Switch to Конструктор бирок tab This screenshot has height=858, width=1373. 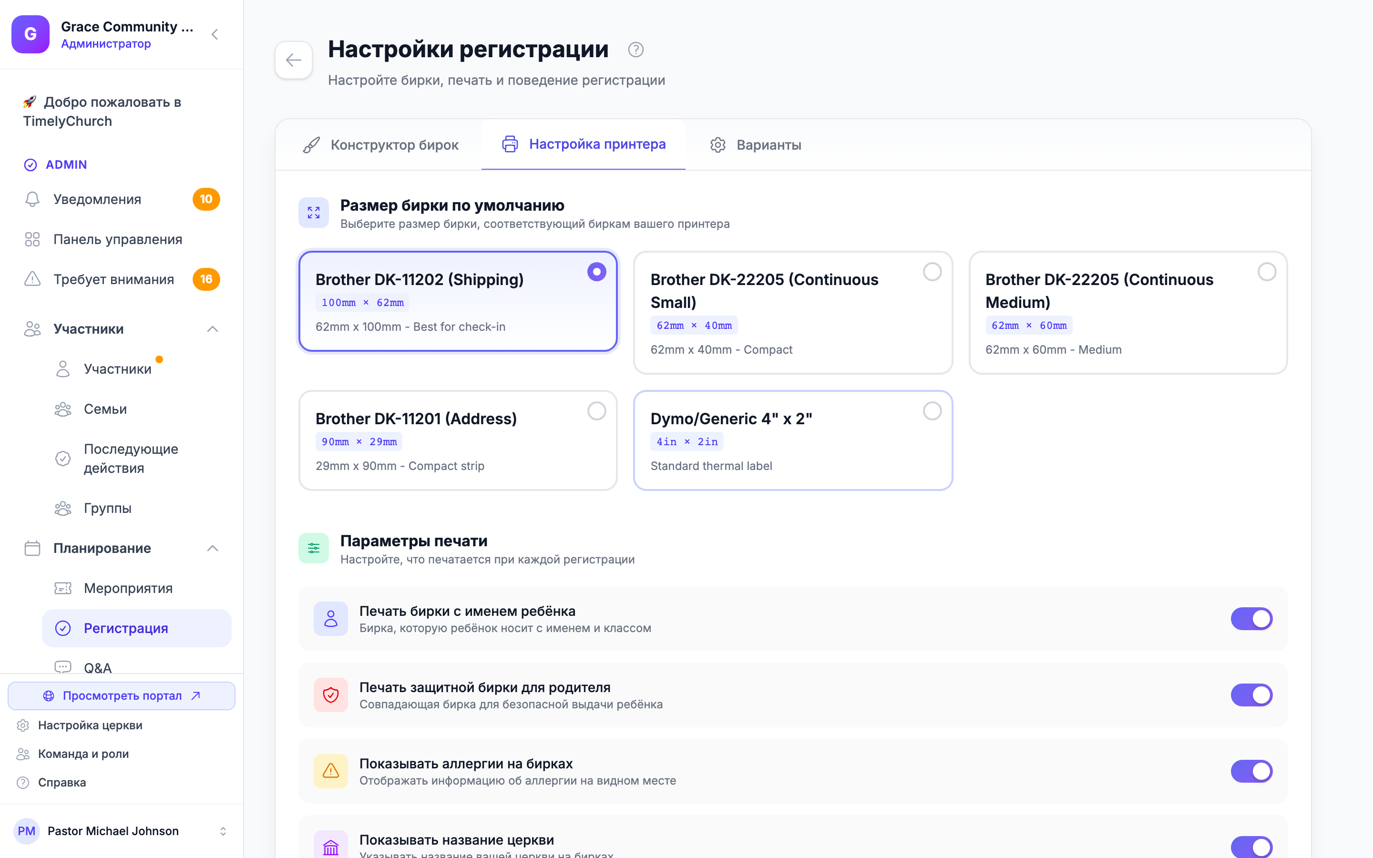(380, 145)
